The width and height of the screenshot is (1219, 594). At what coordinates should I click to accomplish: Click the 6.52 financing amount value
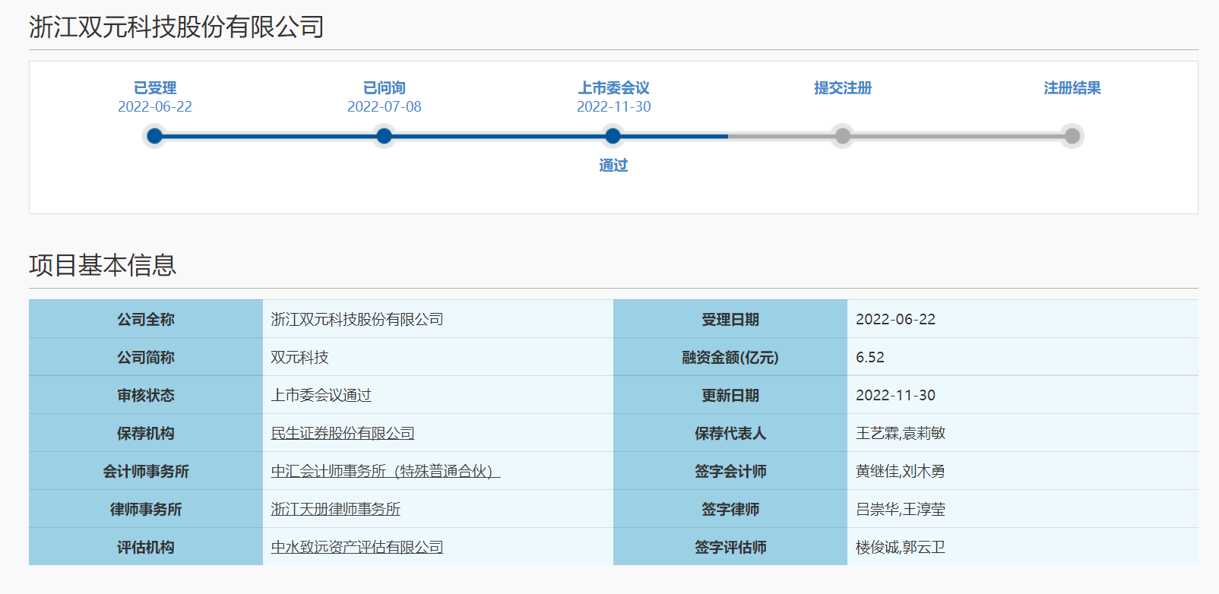(x=869, y=357)
